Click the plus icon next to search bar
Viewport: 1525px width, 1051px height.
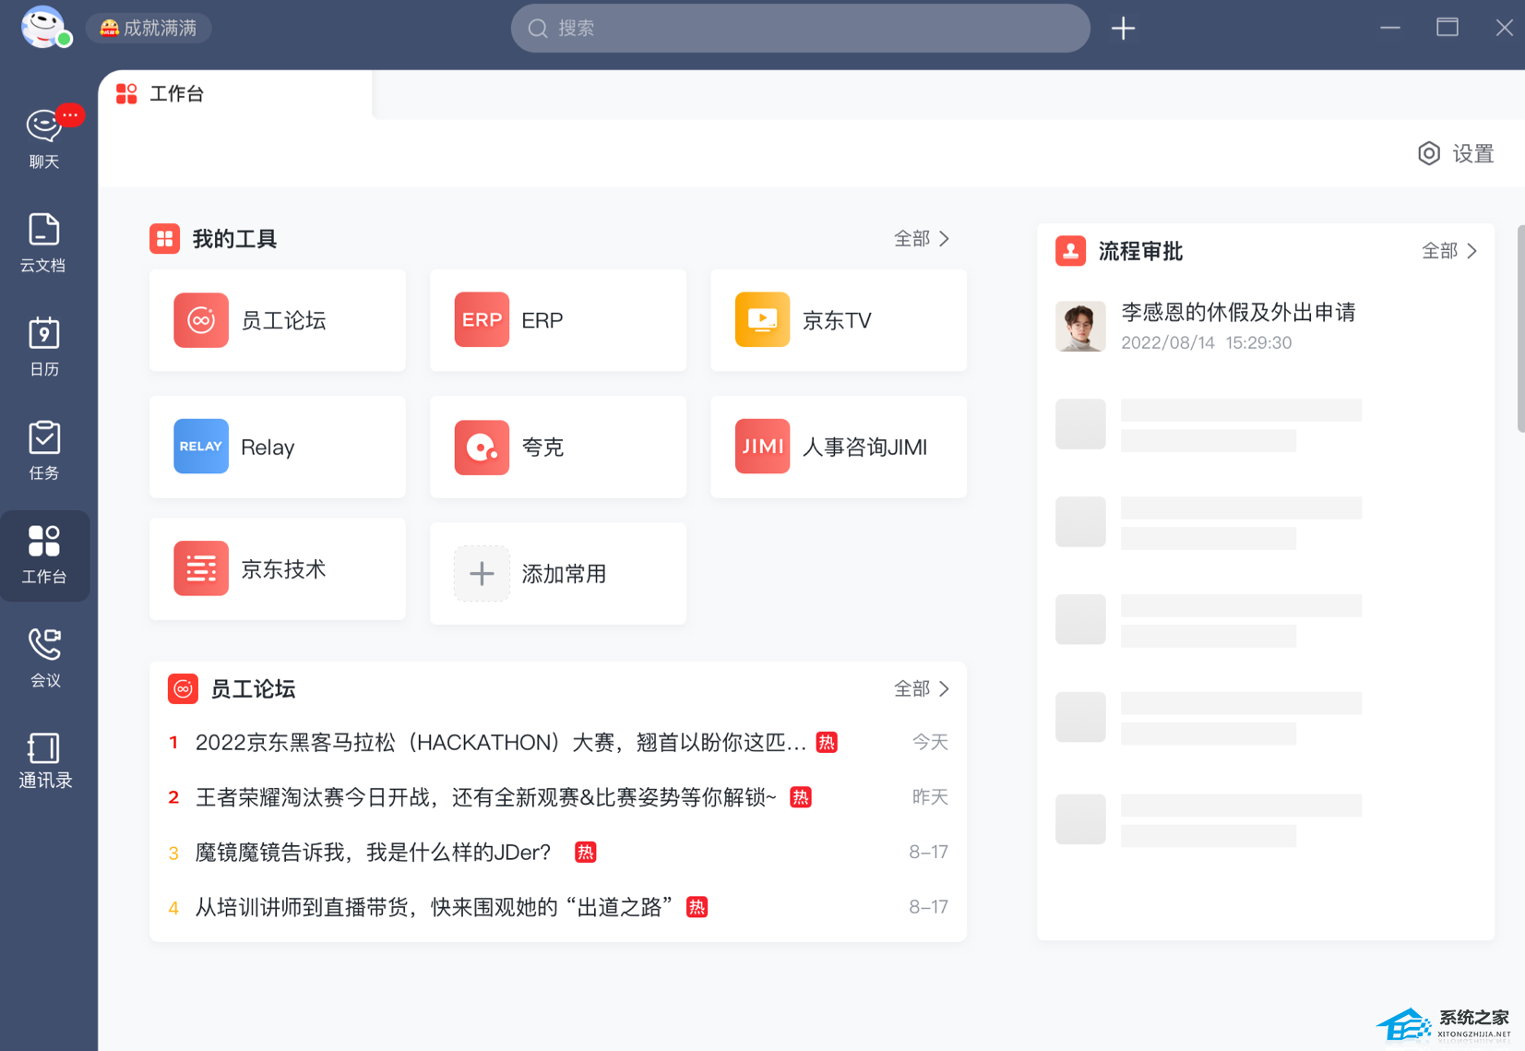1123,29
